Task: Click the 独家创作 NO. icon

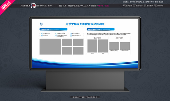Action: pyautogui.click(x=124, y=6)
